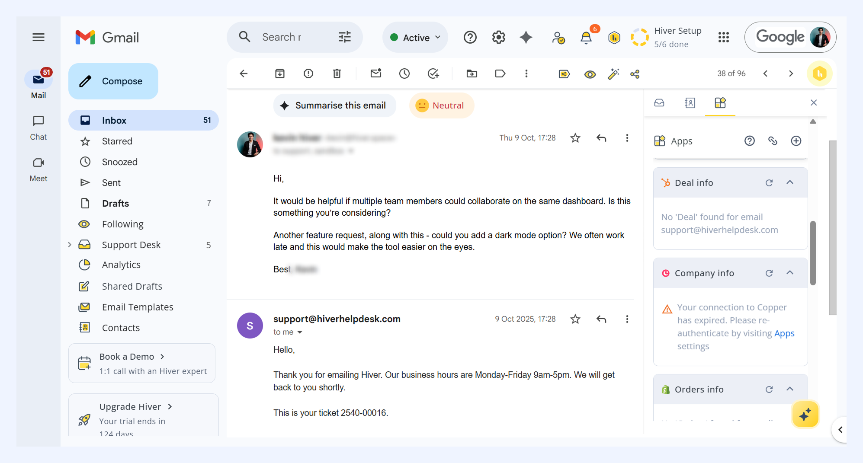
Task: Open the Mail section
Action: pos(38,85)
